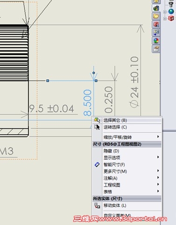Viewport: 176px width, 225px height.
Task: Expand the globe node in the library tree
Action: pyautogui.click(x=165, y=12)
